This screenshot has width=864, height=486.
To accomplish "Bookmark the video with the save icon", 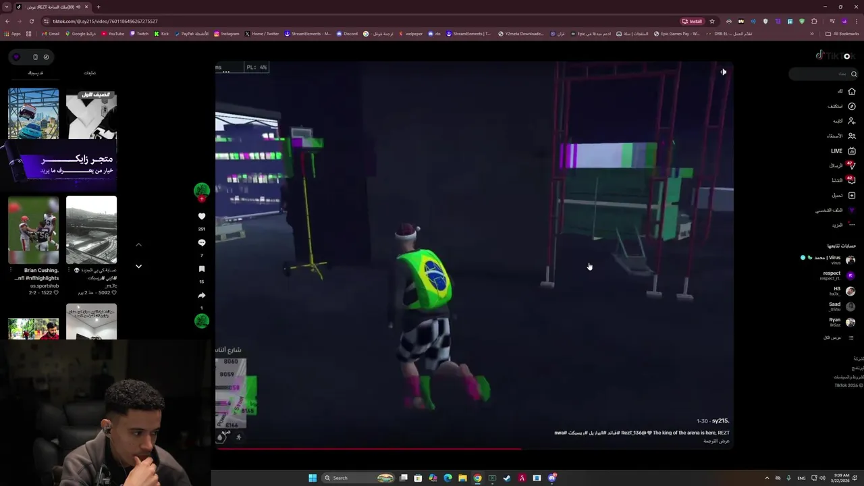I will 201,269.
